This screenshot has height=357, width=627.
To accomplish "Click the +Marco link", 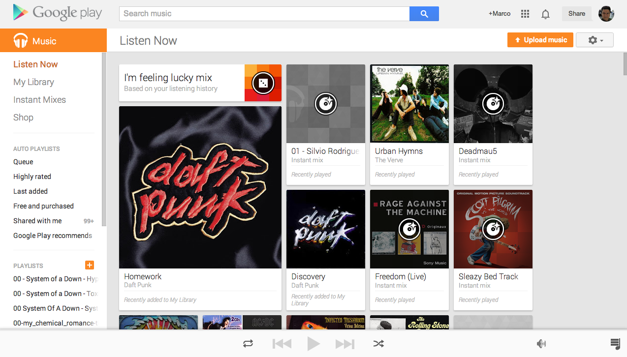I will pyautogui.click(x=500, y=14).
